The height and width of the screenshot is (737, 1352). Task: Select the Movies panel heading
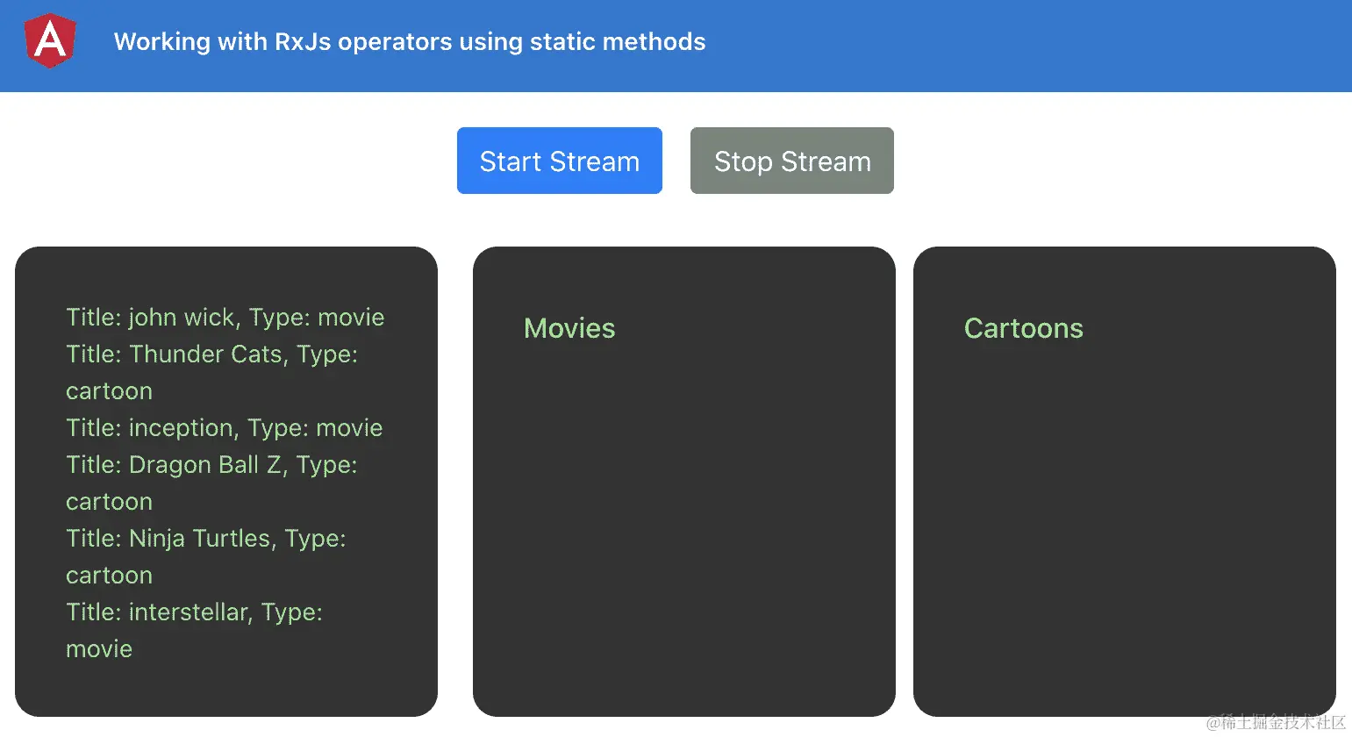click(x=569, y=328)
